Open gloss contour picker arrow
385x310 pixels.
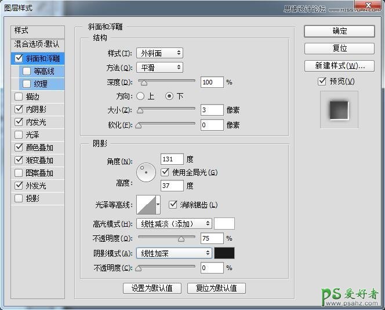(x=158, y=205)
